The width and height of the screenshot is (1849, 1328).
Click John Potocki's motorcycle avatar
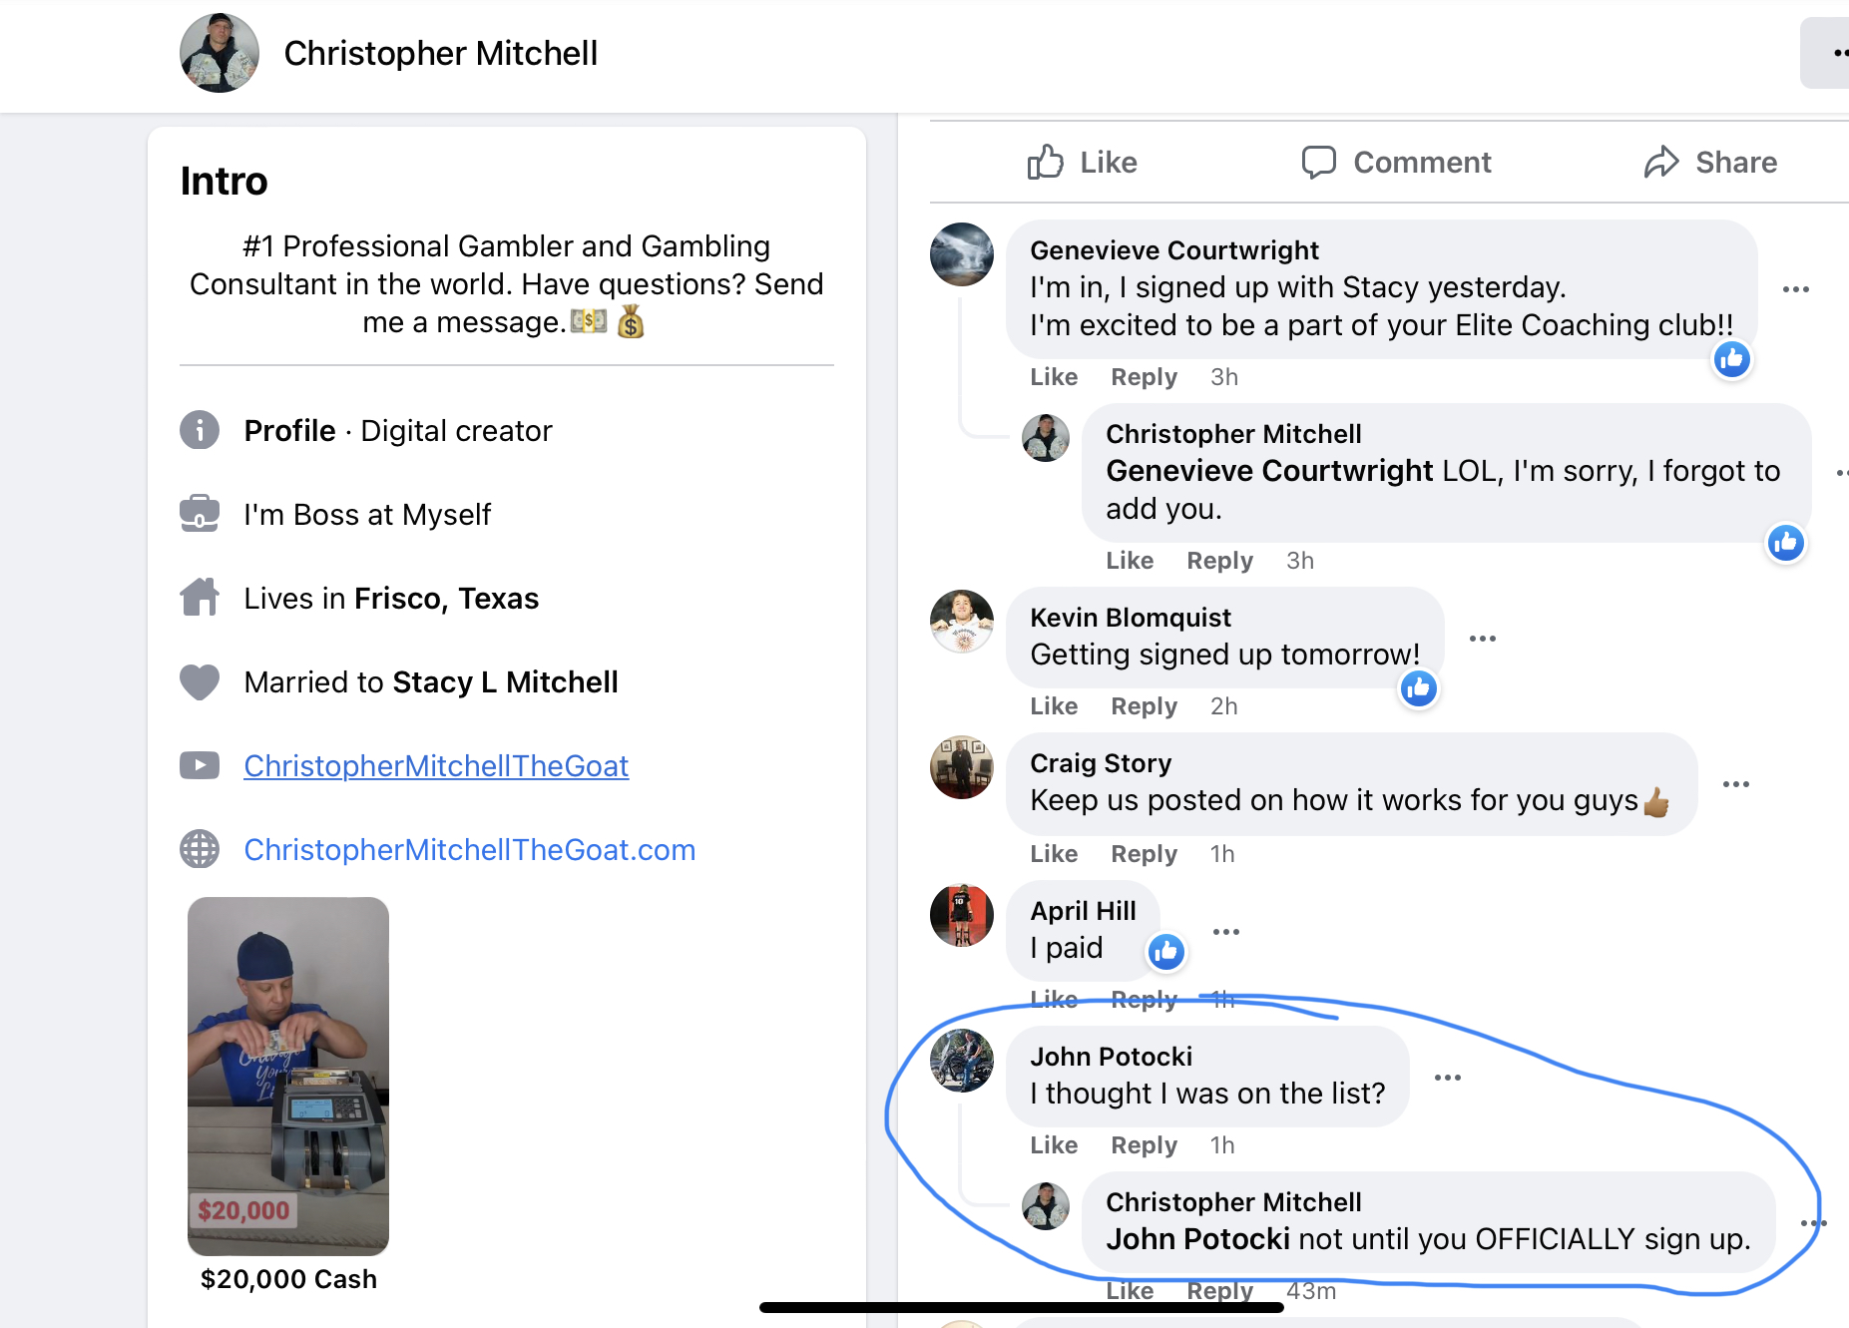point(962,1061)
